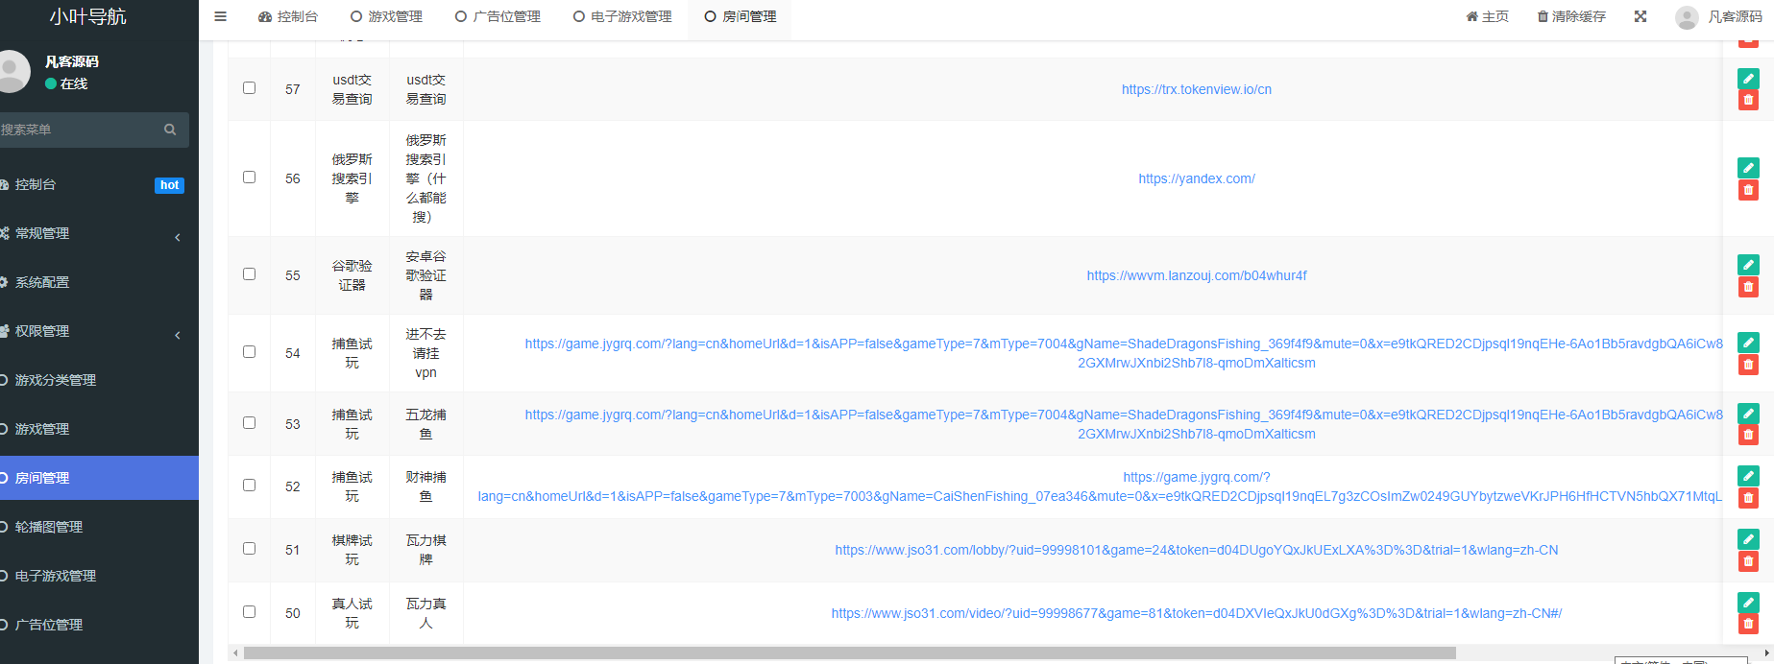Edit row 51 with green pencil icon
The image size is (1774, 664).
pyautogui.click(x=1748, y=539)
